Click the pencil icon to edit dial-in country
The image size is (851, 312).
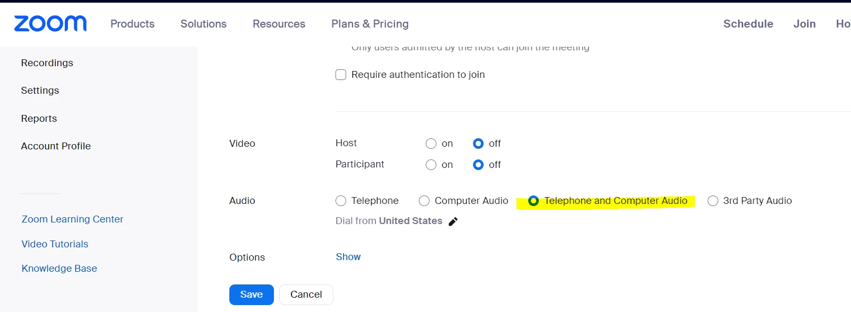[453, 221]
